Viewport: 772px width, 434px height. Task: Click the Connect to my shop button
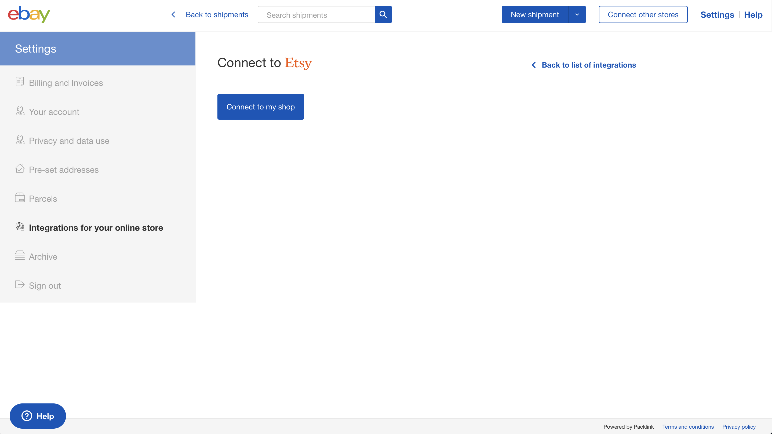(x=261, y=107)
